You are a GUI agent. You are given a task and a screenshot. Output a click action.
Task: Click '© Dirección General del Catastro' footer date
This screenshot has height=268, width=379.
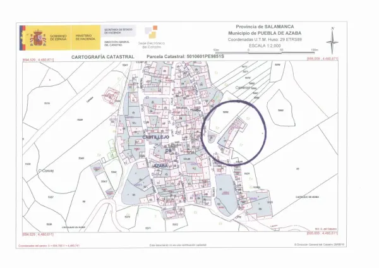tap(319, 245)
